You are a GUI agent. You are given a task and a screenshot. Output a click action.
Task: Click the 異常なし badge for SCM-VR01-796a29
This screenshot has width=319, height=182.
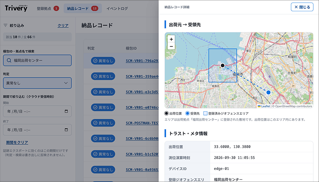tap(103, 61)
